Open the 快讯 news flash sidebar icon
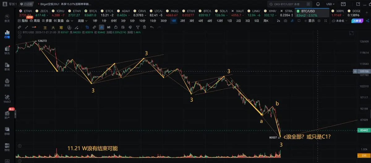The height and width of the screenshot is (163, 371). 6,50
